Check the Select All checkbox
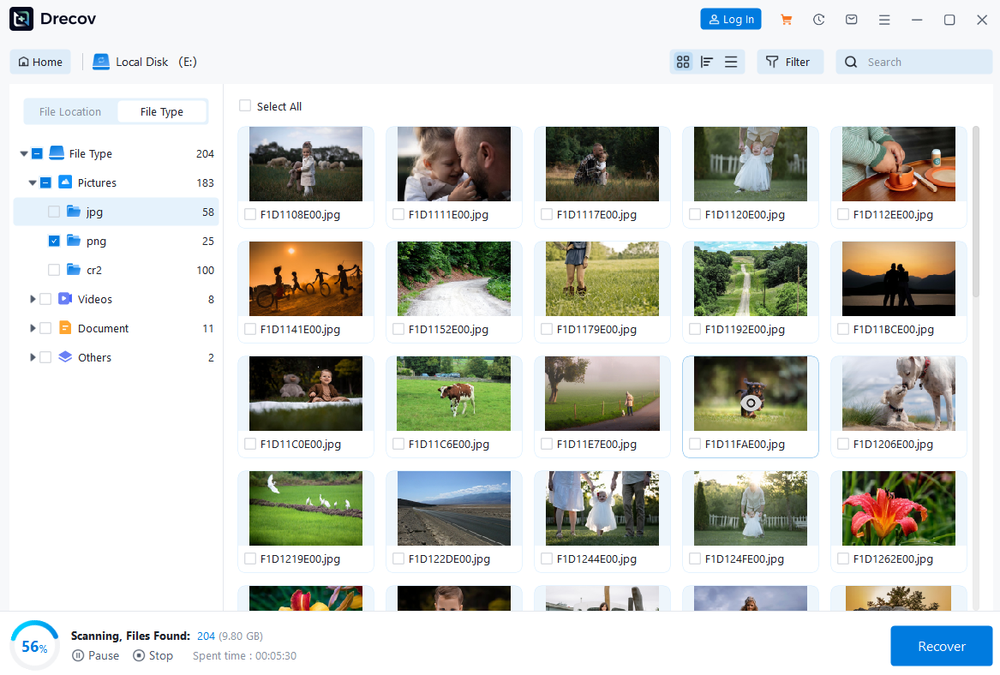This screenshot has height=675, width=1000. [245, 106]
